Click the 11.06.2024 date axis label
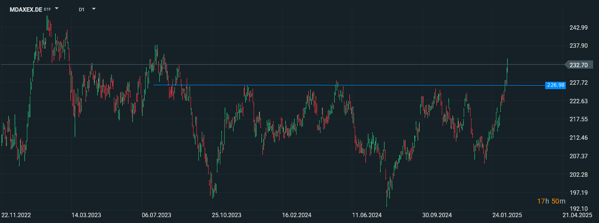This screenshot has height=223, width=599. tap(366, 215)
